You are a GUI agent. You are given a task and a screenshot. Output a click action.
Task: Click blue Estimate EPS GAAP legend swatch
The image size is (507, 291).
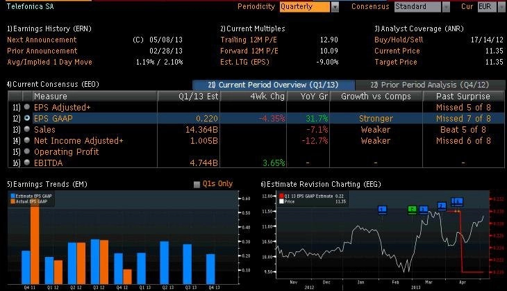coord(13,196)
